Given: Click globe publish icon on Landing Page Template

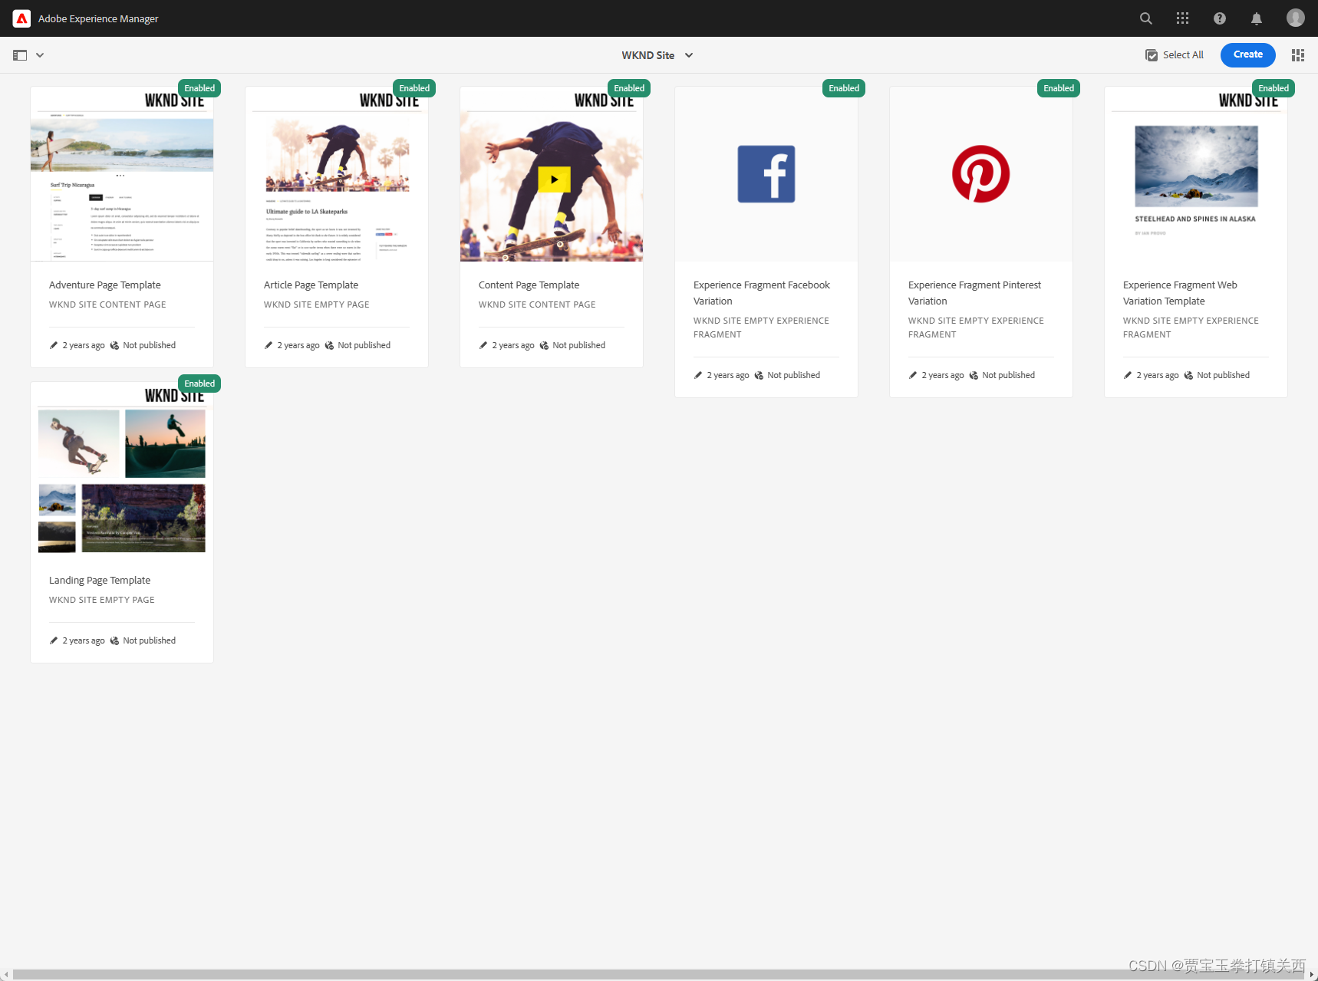Looking at the screenshot, I should [x=114, y=640].
